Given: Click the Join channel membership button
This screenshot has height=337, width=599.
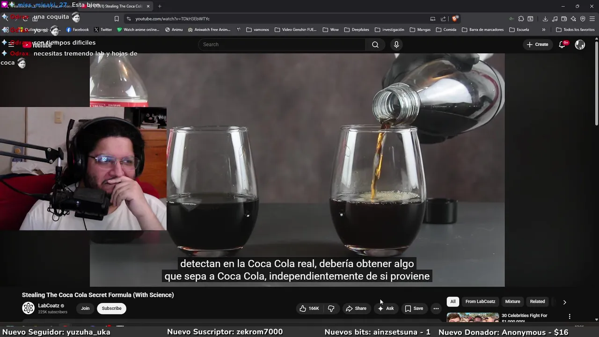Looking at the screenshot, I should (x=85, y=308).
